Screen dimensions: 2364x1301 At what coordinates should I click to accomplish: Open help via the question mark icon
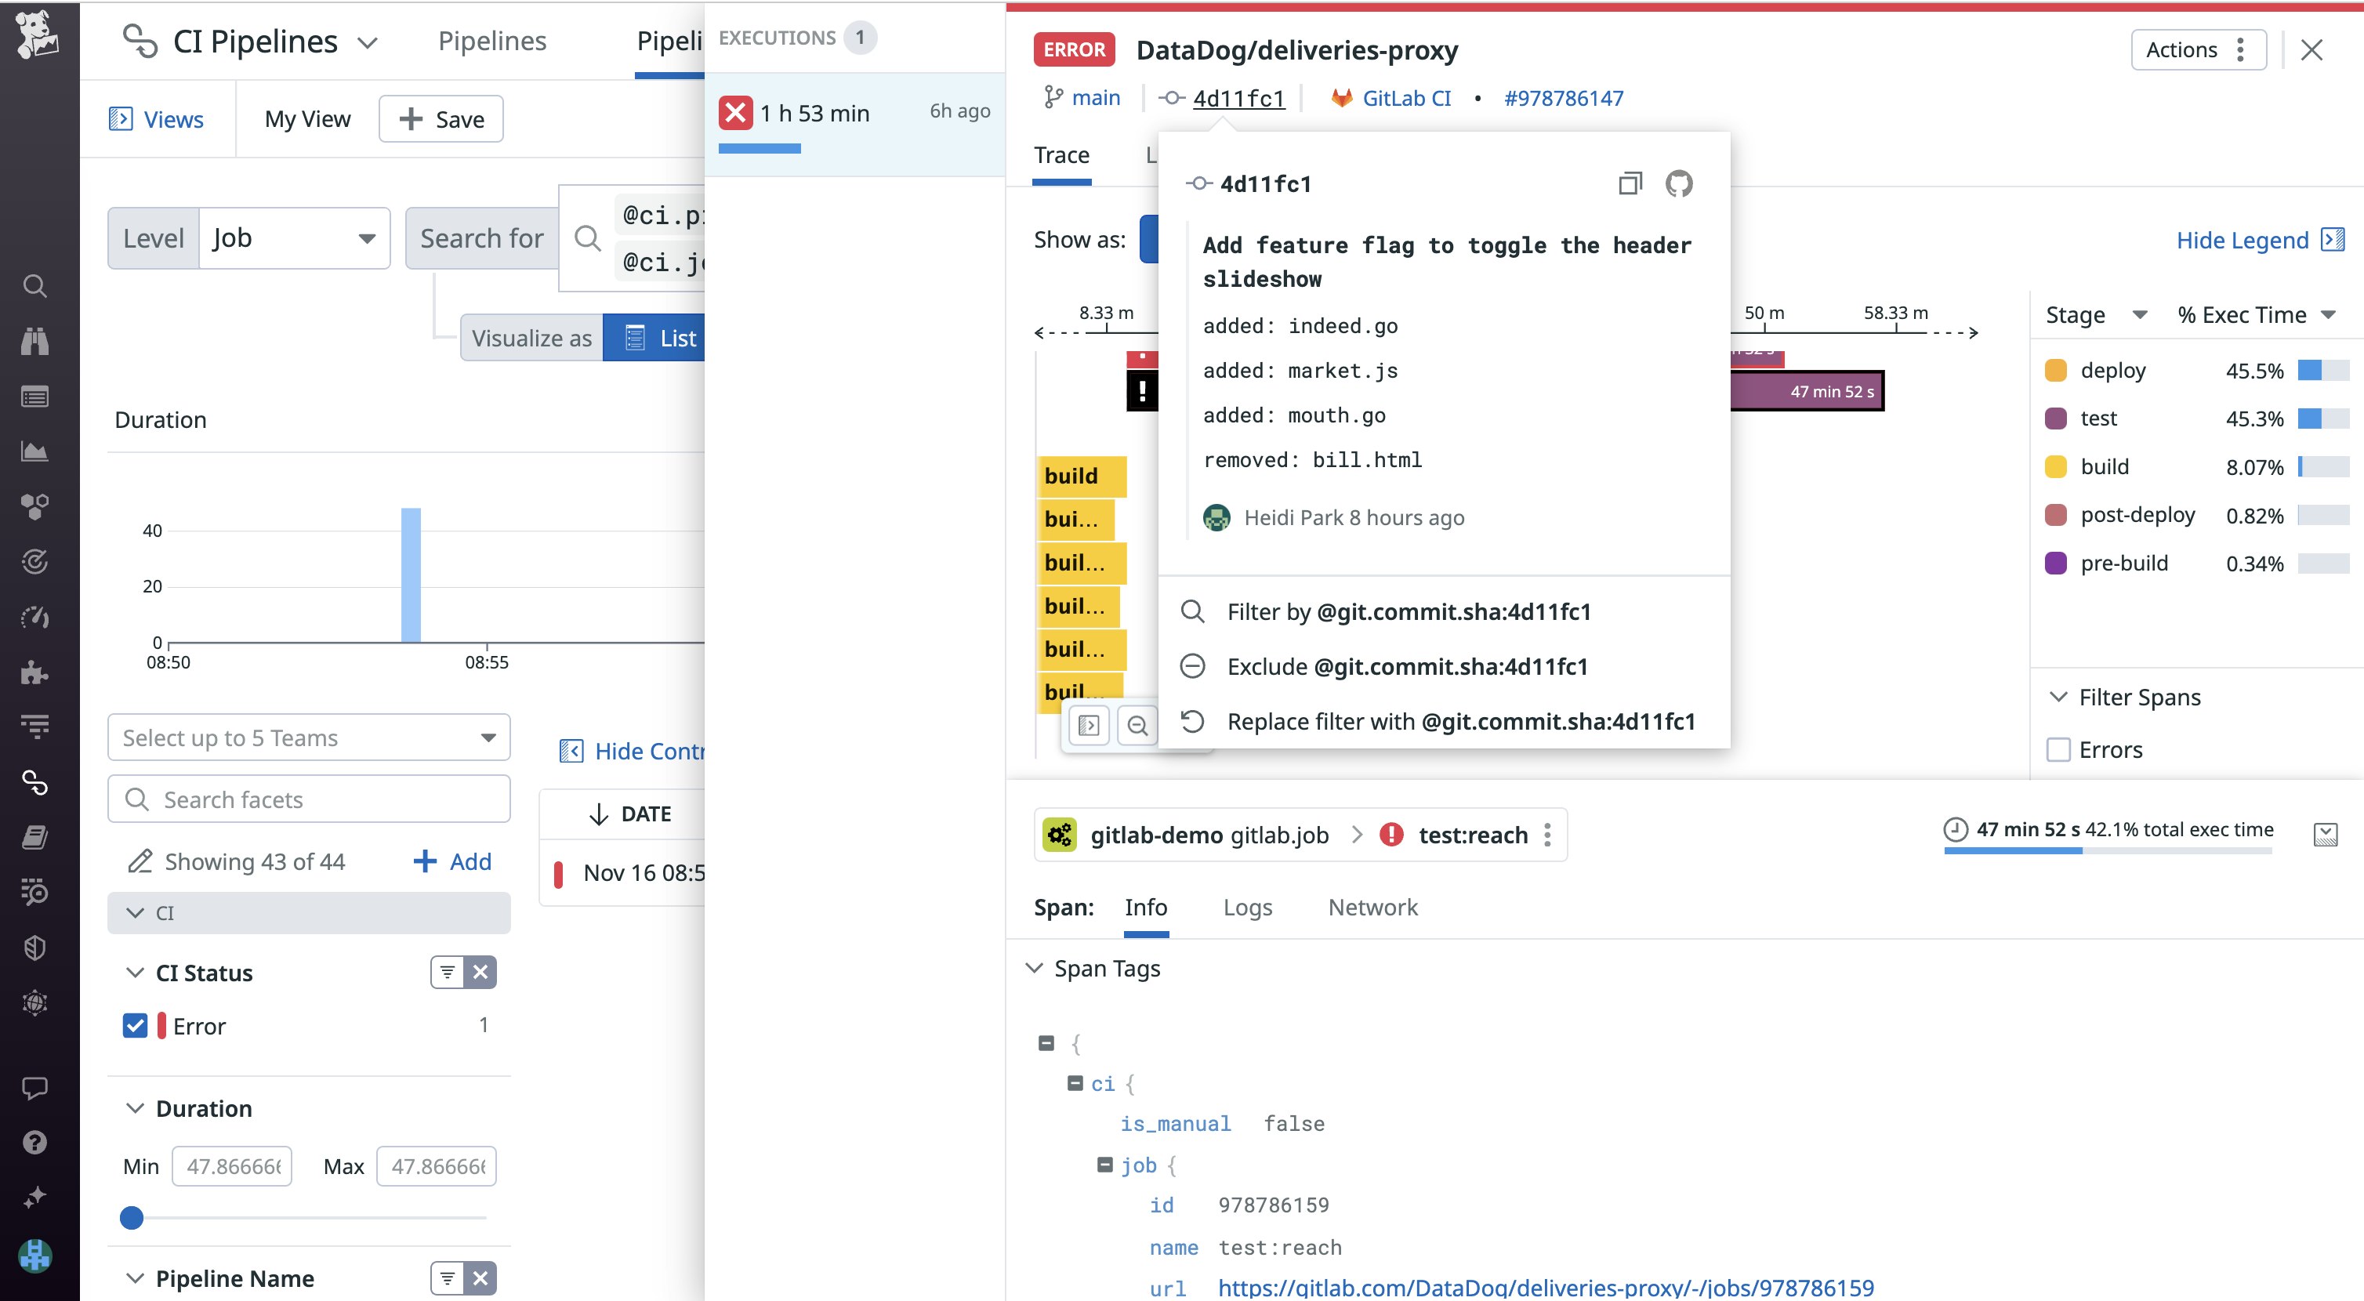click(x=34, y=1142)
